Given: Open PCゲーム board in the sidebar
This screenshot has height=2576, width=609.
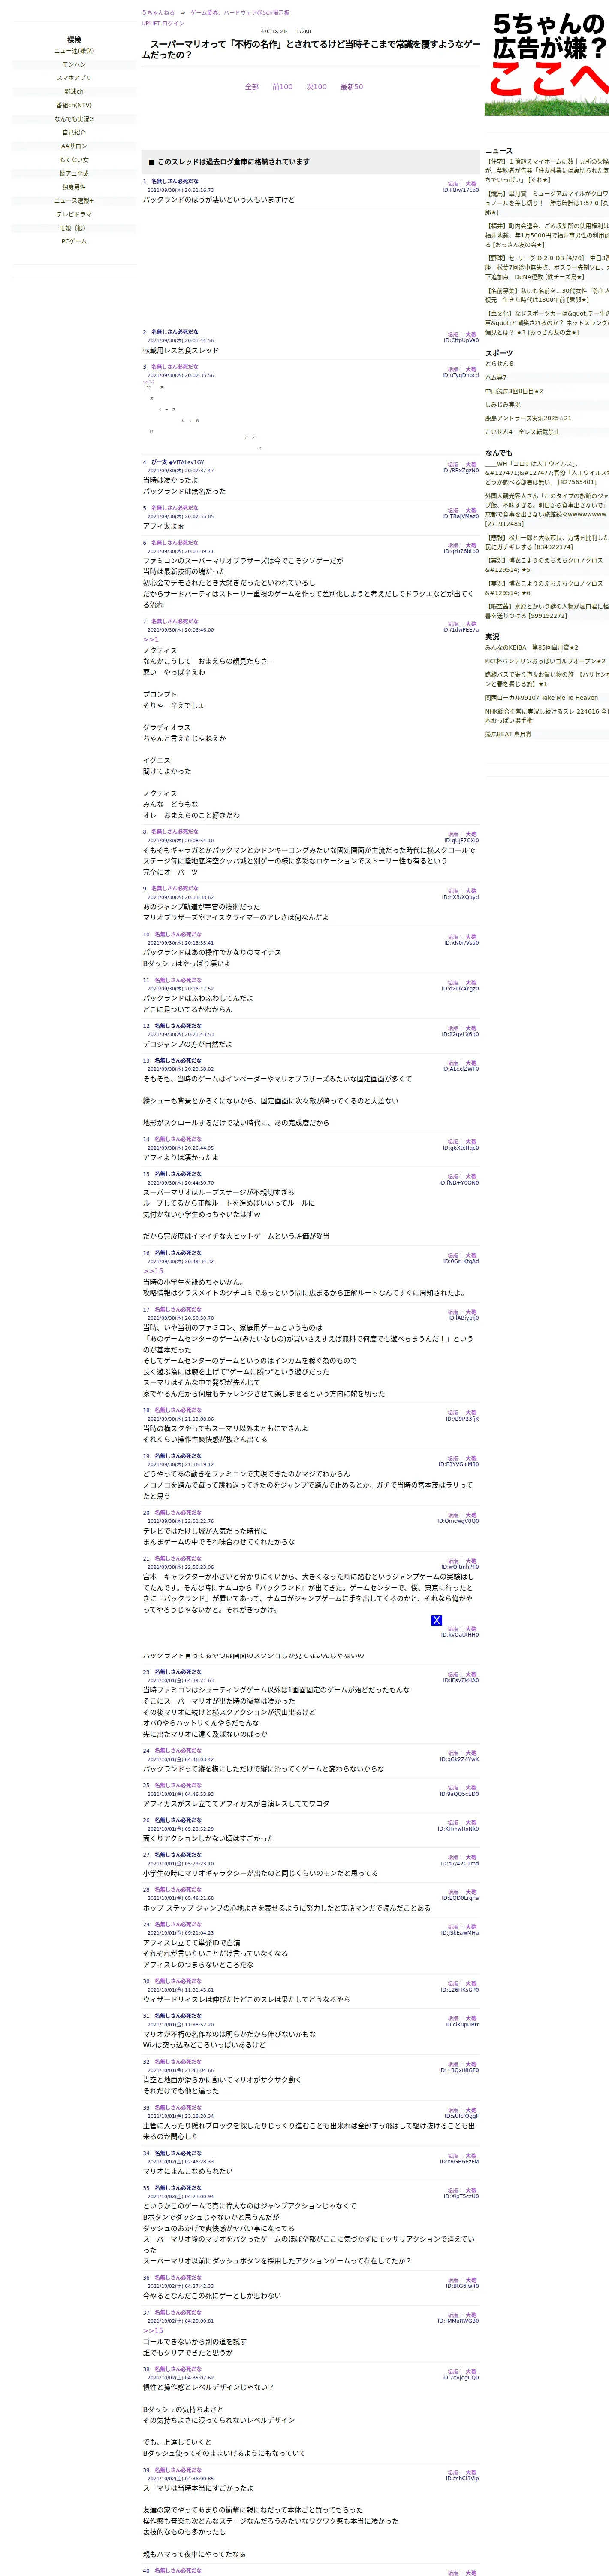Looking at the screenshot, I should click(x=74, y=241).
